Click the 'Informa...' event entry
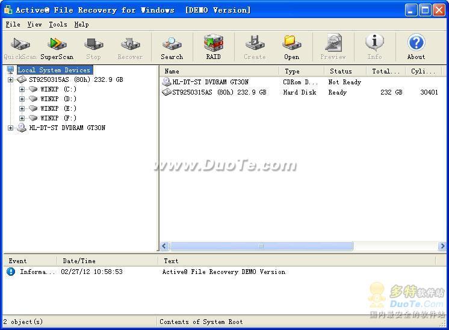449x330 pixels. [37, 272]
